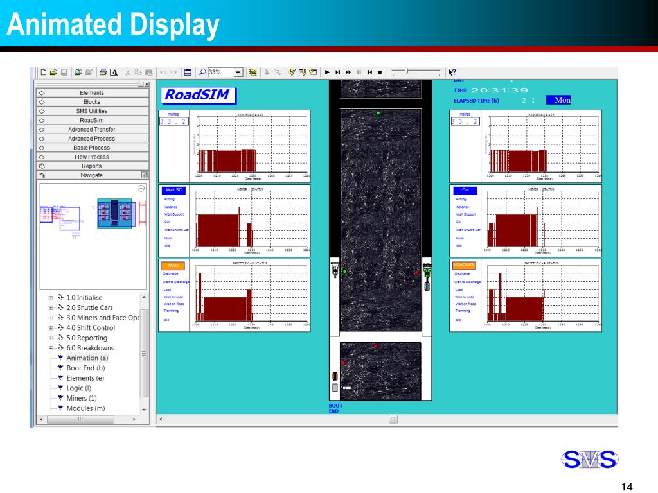658x493 pixels.
Task: Select the magnifier zoom tool
Action: [x=202, y=72]
